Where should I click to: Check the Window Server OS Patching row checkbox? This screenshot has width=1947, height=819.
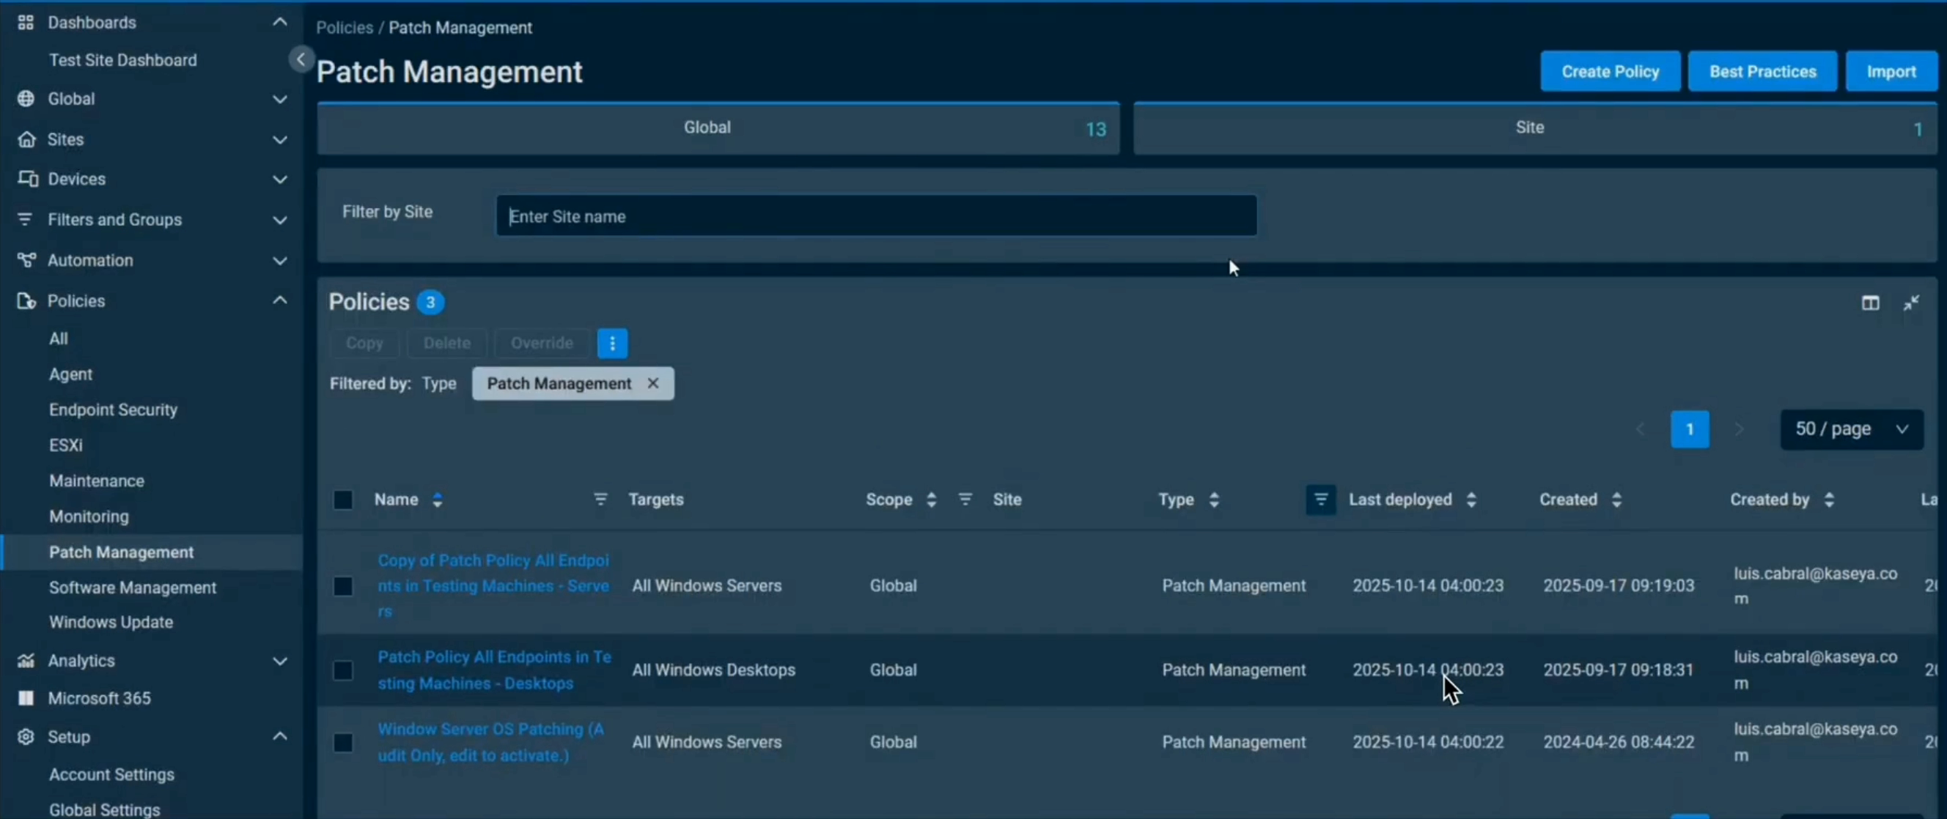[342, 743]
